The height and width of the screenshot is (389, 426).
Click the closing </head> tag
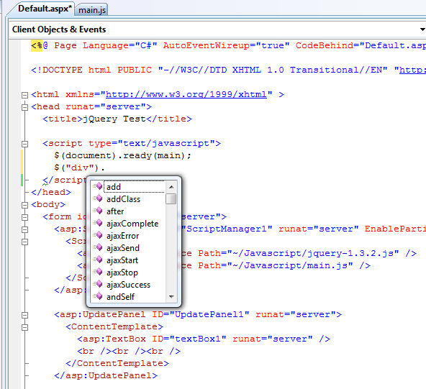pos(51,192)
